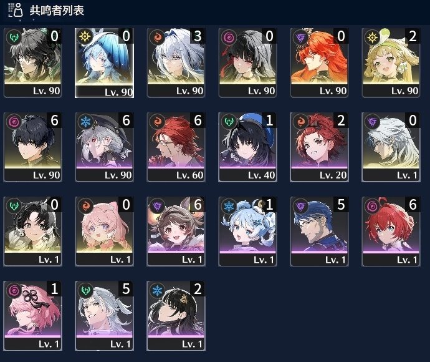Click the purple electro icon on orange-haired card
The width and height of the screenshot is (430, 362).
point(300,37)
